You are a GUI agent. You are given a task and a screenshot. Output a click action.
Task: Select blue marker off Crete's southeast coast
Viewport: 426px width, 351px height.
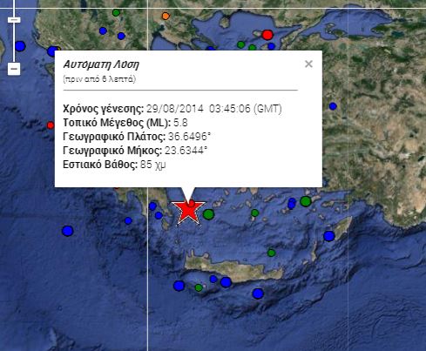pos(258,294)
